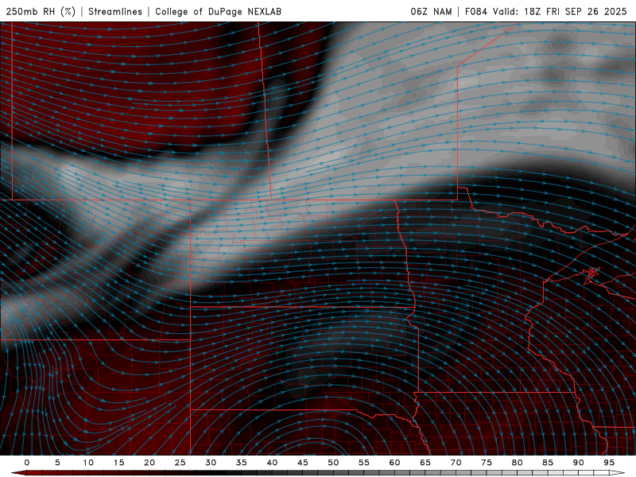
Task: Click the "5" label on the color scale
Action: (x=57, y=463)
